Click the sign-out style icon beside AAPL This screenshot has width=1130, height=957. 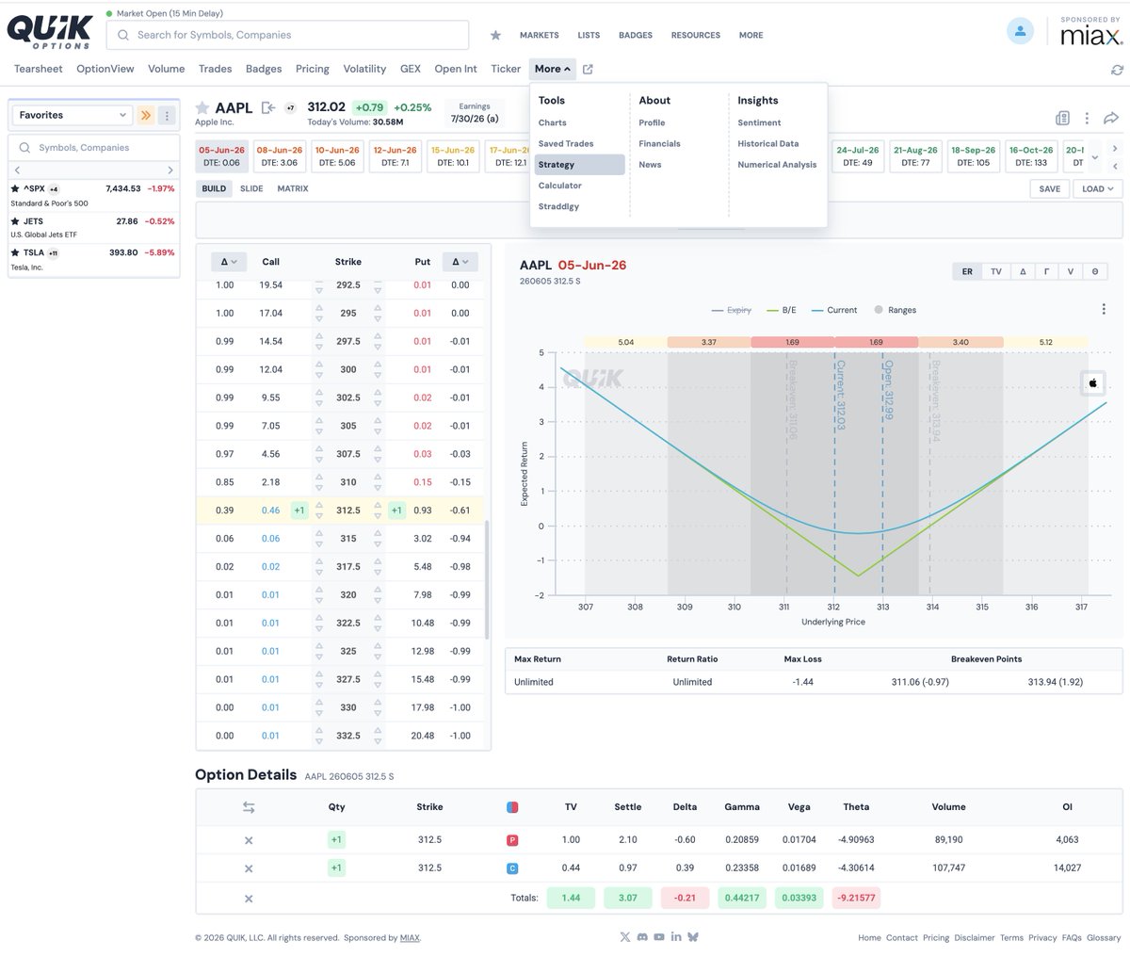268,107
